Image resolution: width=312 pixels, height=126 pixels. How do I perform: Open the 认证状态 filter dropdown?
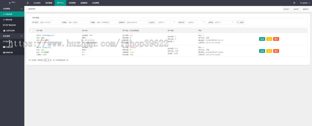point(166,22)
